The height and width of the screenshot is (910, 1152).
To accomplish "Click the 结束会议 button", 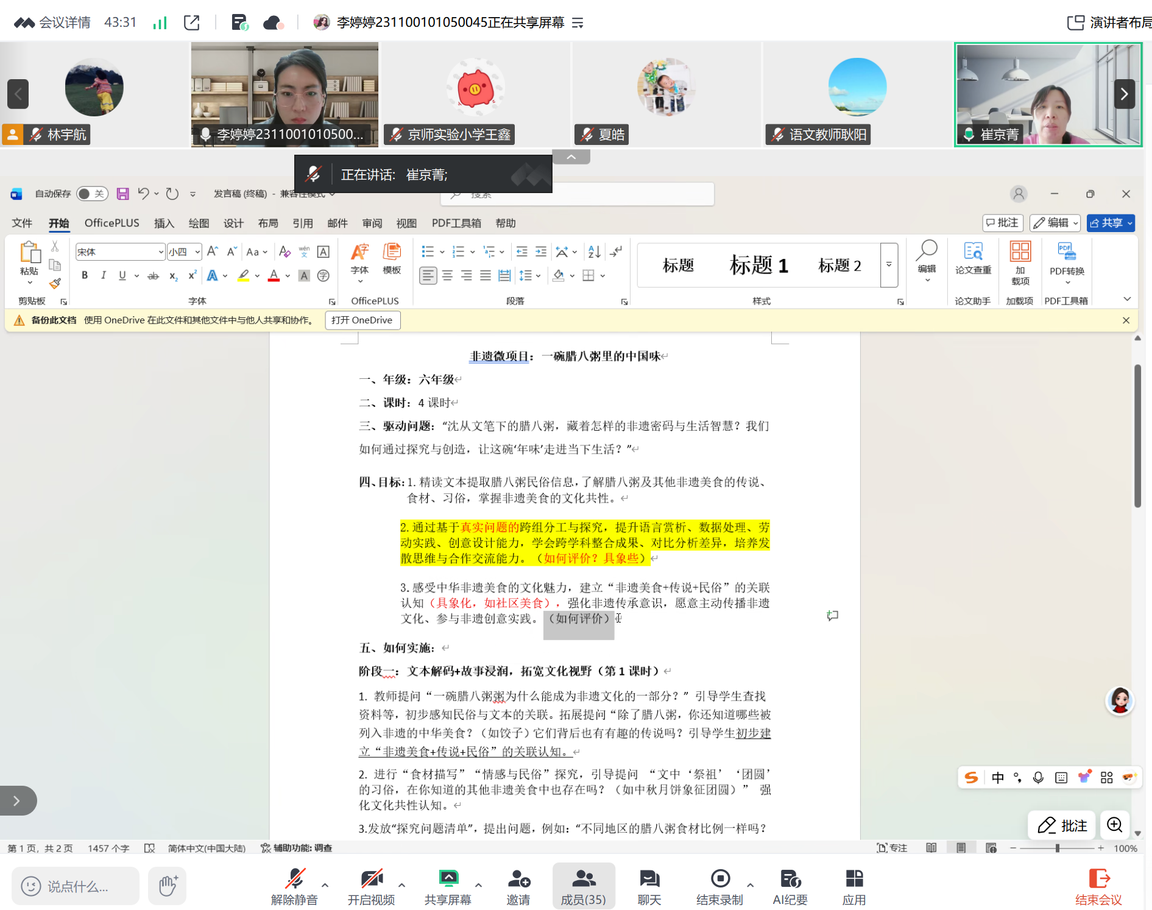I will tap(1100, 886).
